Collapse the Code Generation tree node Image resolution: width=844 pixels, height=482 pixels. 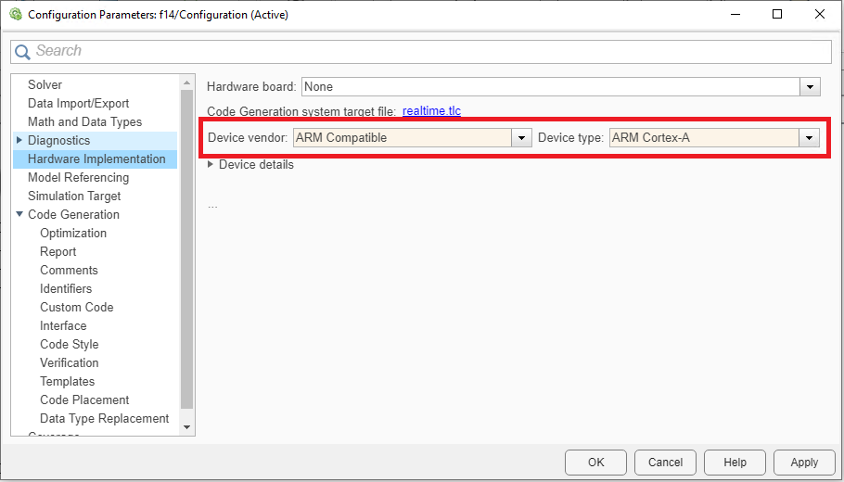[19, 214]
